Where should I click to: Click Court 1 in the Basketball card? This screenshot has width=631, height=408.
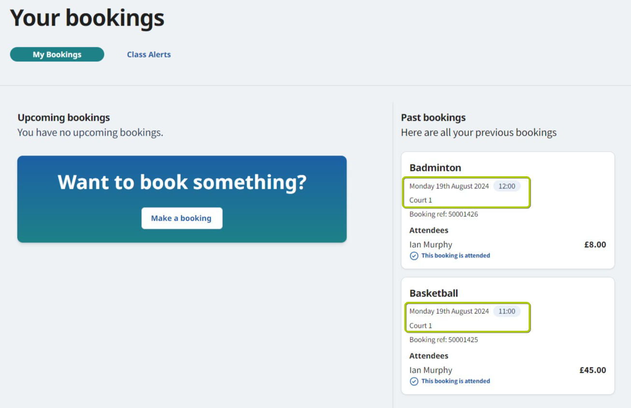(x=421, y=325)
